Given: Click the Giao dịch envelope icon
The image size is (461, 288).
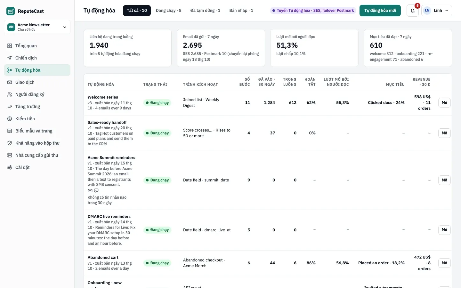Looking at the screenshot, I should pos(10,82).
